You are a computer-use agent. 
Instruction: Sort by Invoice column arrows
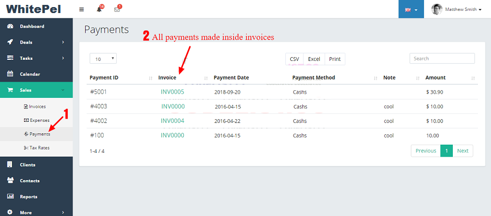206,78
